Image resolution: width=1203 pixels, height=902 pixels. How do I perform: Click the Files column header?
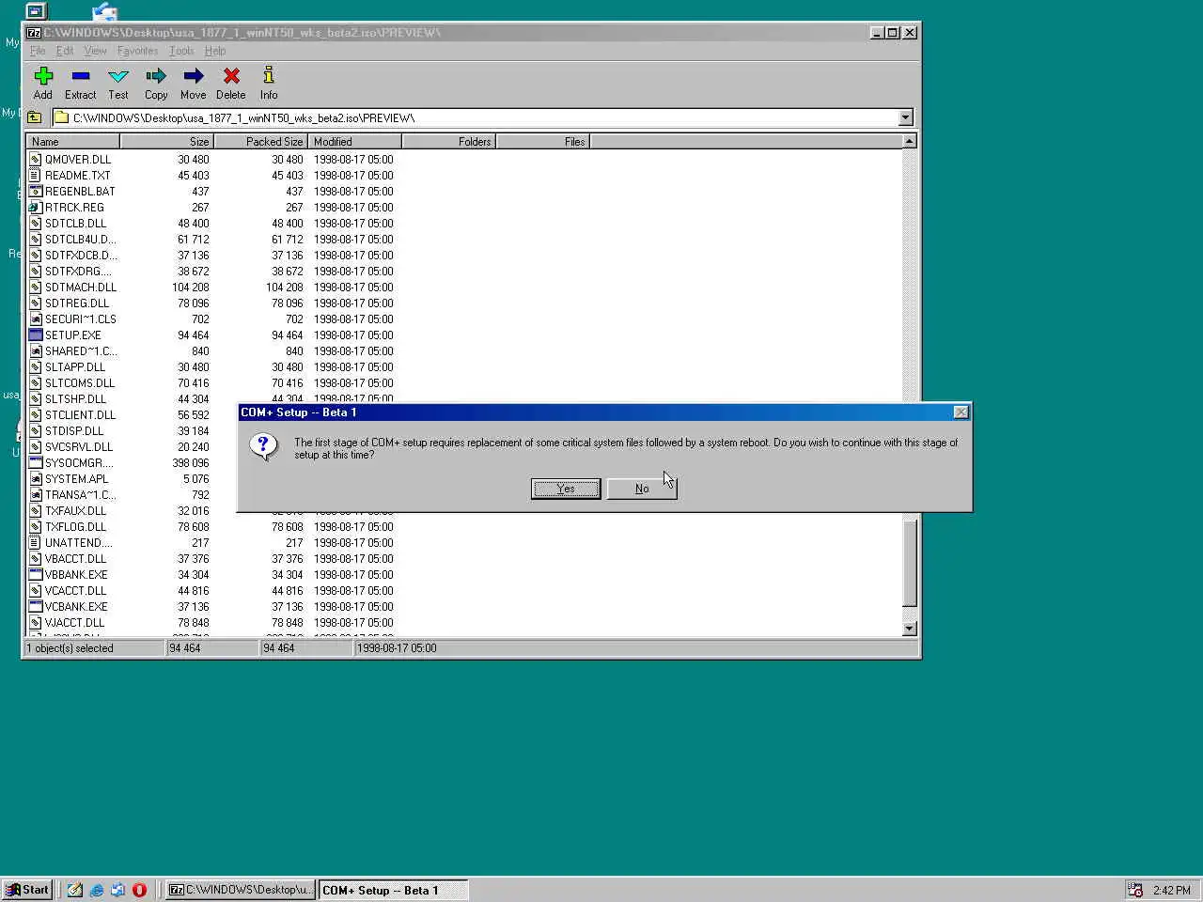[x=542, y=142]
